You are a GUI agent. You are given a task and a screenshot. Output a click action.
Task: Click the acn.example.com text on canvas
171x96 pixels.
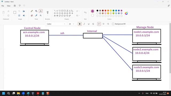coord(34,32)
